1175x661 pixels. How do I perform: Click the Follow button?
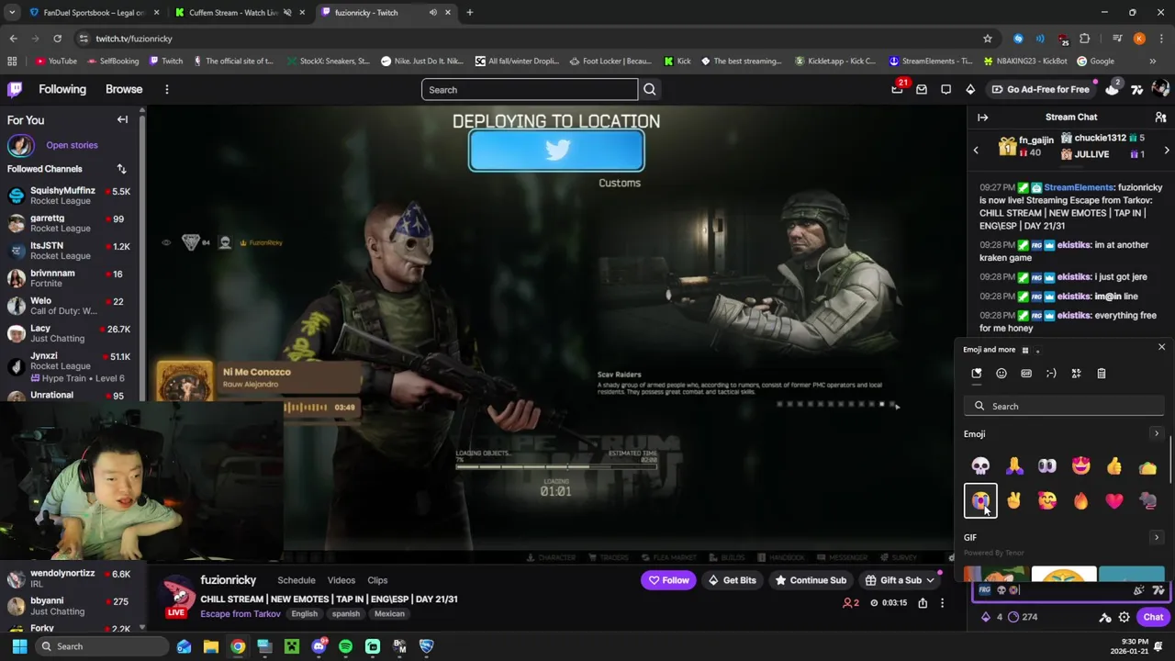tap(668, 580)
